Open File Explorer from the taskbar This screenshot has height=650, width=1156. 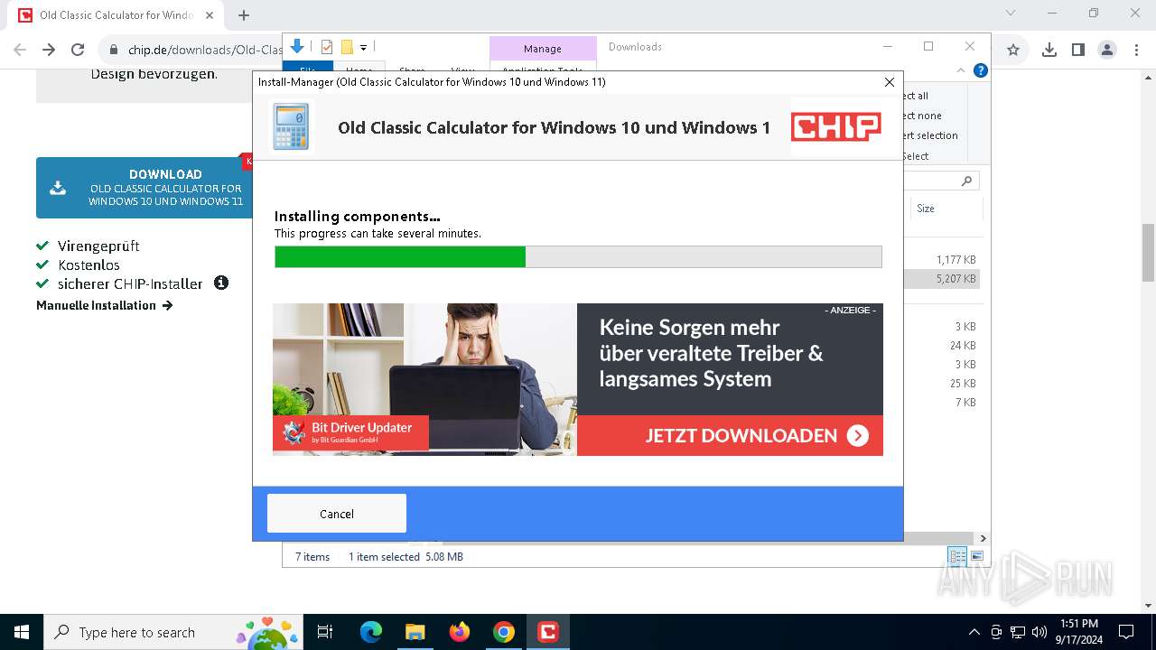(x=415, y=632)
